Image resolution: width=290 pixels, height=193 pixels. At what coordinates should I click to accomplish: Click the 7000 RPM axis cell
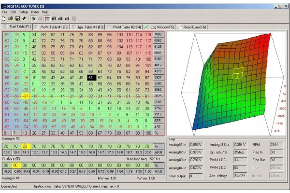pyautogui.click(x=159, y=34)
